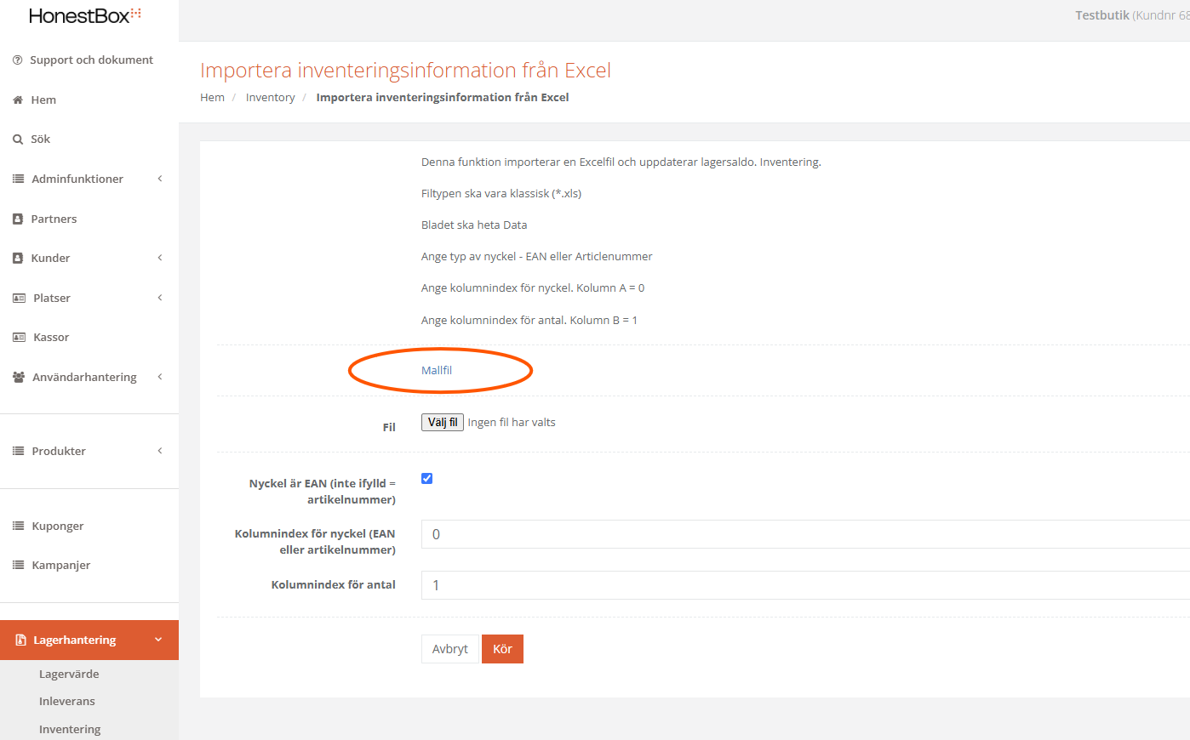Click the Hem house icon

click(18, 100)
